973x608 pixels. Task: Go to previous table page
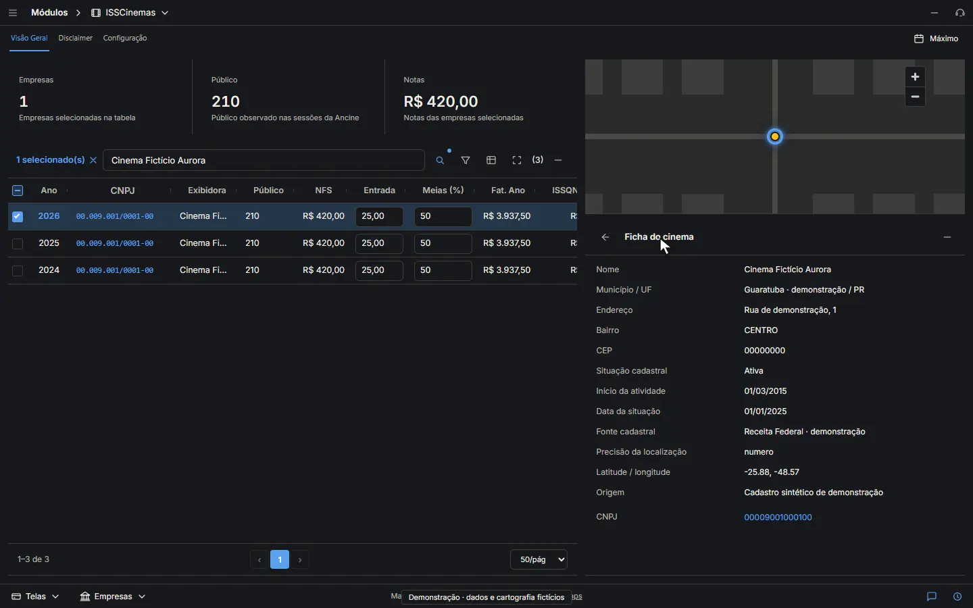pyautogui.click(x=259, y=560)
